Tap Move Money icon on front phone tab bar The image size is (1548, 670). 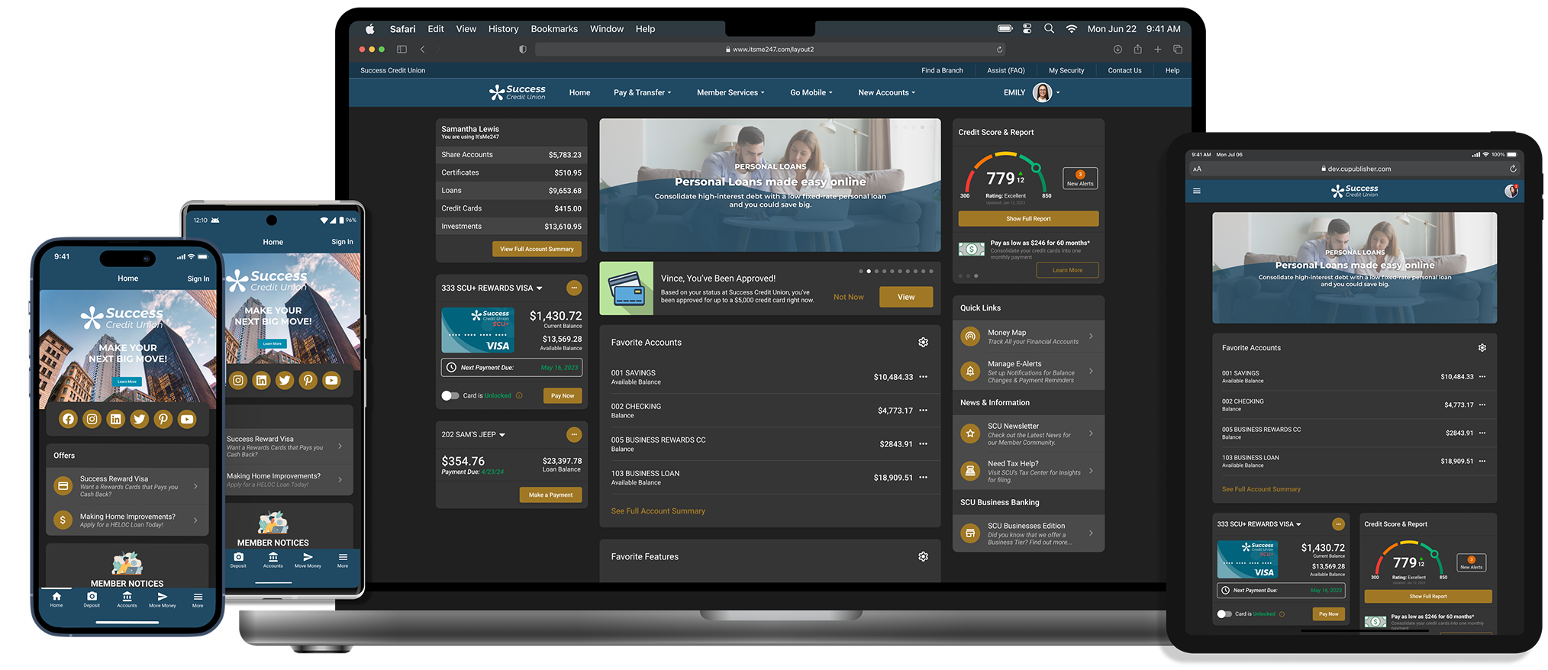click(163, 597)
